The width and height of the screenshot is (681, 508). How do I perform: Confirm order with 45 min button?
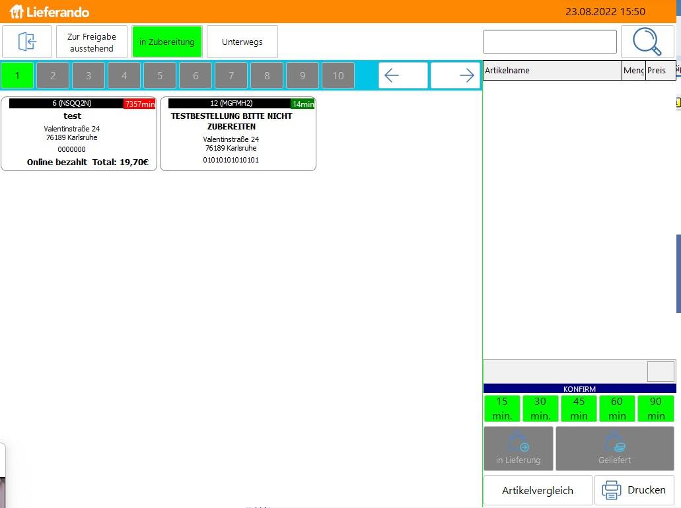tap(579, 408)
